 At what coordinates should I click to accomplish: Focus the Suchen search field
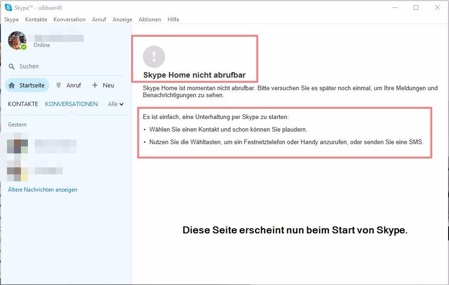click(x=66, y=66)
